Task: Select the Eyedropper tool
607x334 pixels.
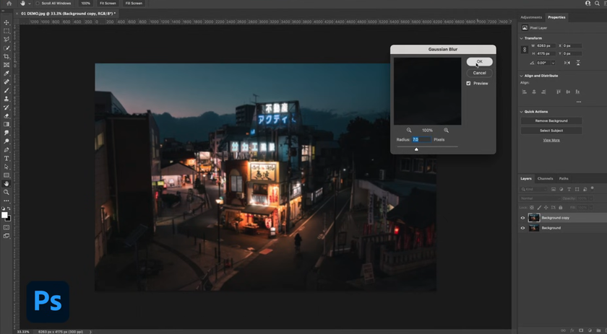Action: (x=7, y=74)
